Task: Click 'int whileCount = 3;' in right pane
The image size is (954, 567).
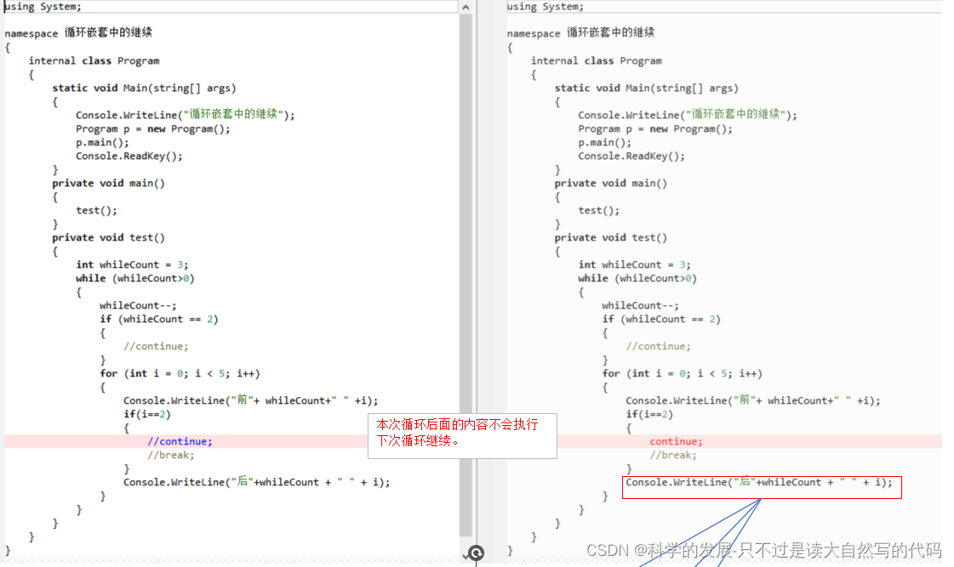Action: point(635,264)
